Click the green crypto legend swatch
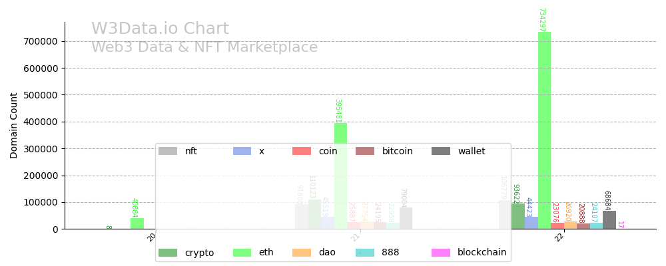666x266 pixels. pos(168,253)
